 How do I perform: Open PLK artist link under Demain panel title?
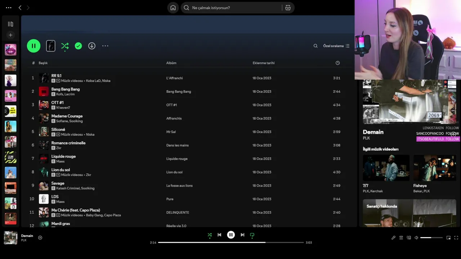(366, 138)
